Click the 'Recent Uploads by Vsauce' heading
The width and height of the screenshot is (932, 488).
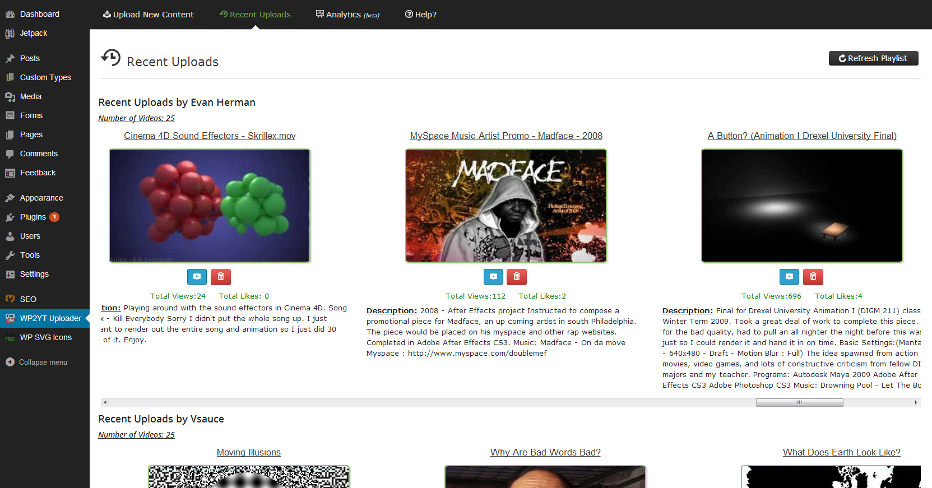(161, 419)
